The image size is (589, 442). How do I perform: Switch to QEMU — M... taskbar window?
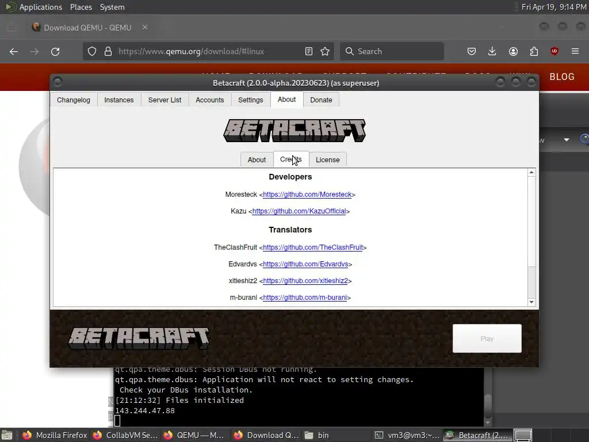coord(194,435)
